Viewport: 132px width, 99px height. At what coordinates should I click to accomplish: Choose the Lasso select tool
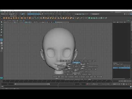(1, 24)
